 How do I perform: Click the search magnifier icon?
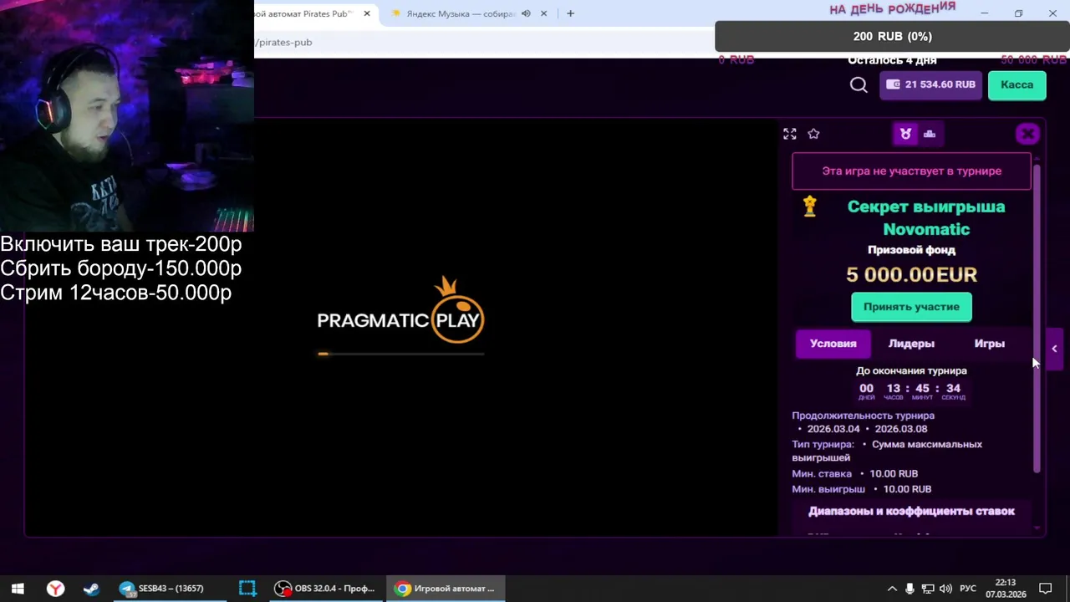859,84
